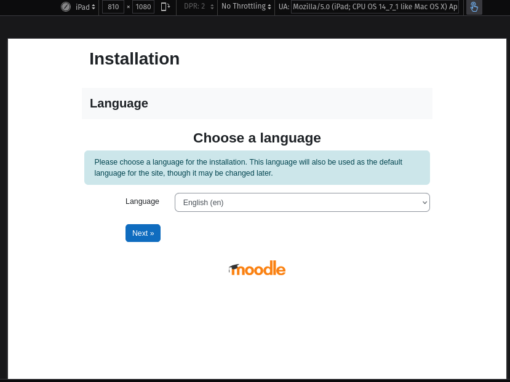
Task: Click the UA: label in toolbar
Action: pyautogui.click(x=284, y=7)
